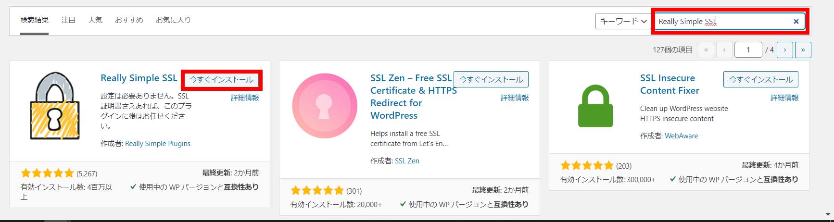Open the お気に入り tab

pos(173,20)
